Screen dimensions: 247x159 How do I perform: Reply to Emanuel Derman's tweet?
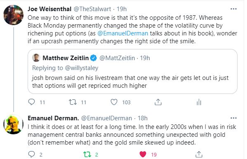click(31, 154)
